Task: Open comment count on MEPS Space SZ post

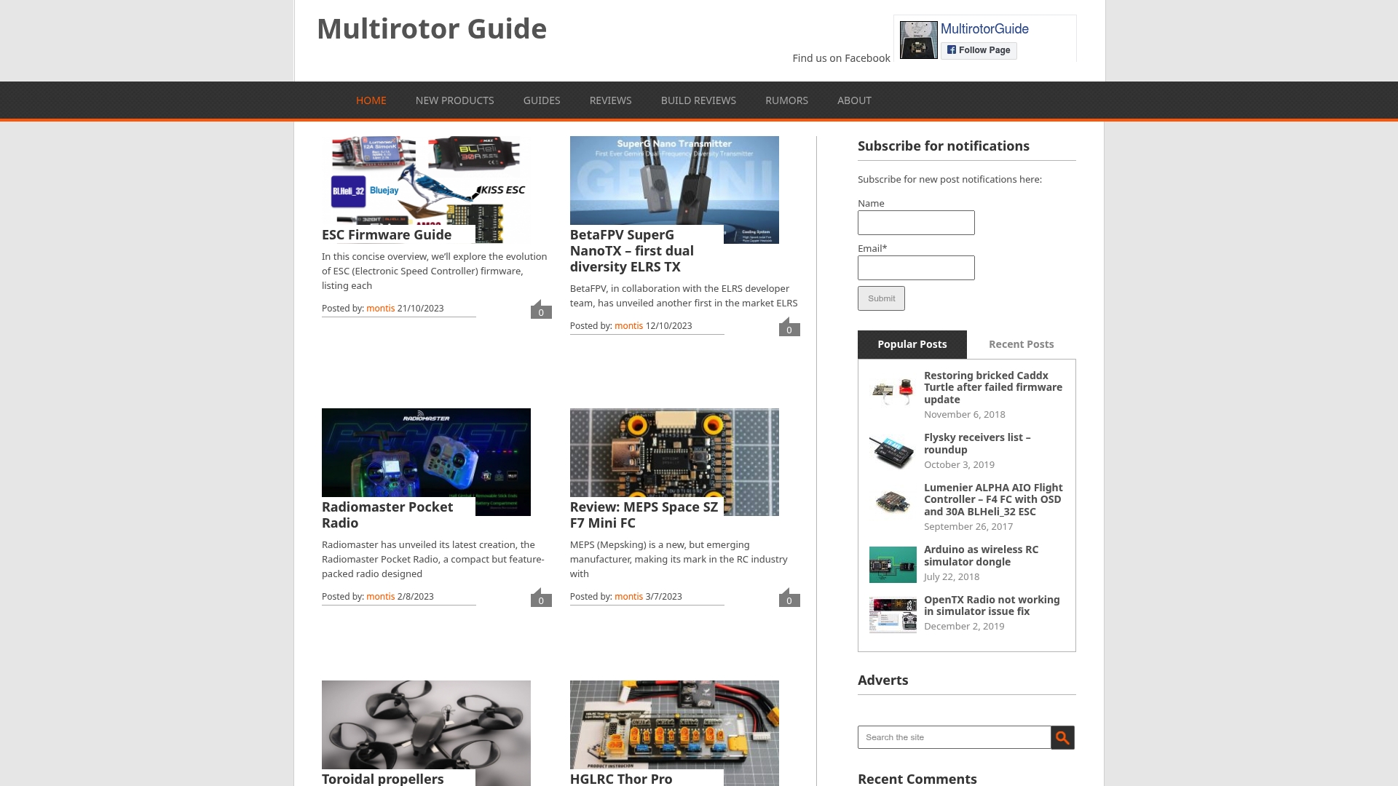Action: coord(789,598)
